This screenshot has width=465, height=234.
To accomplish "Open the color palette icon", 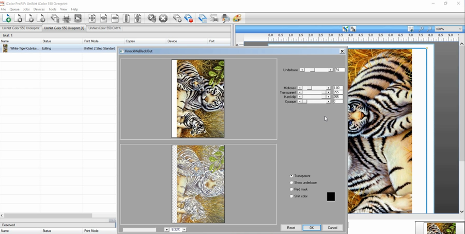I will tap(237, 19).
